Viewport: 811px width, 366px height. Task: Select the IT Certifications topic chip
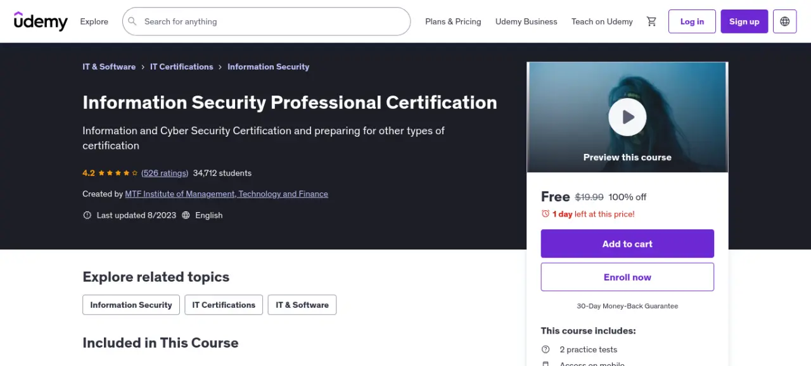click(x=224, y=305)
